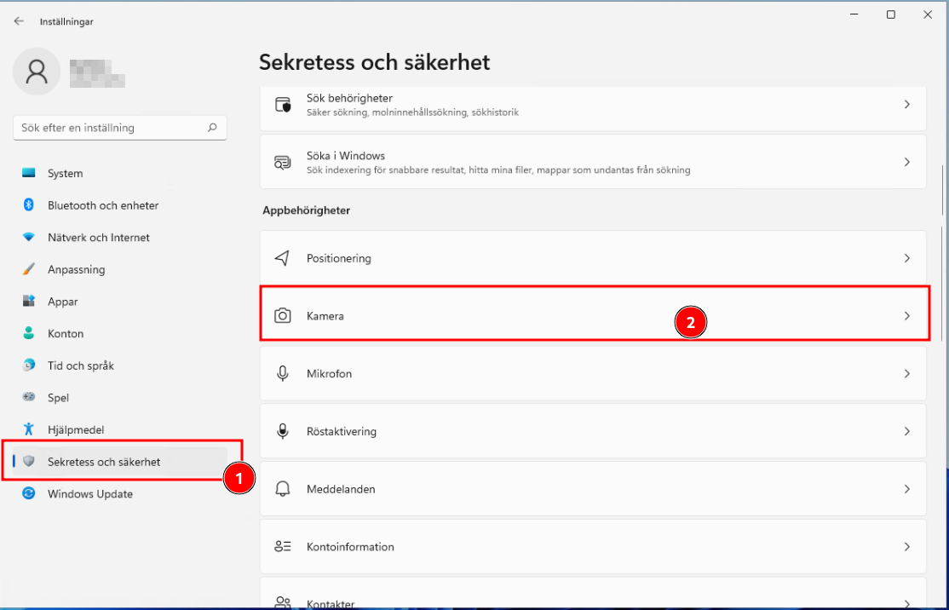This screenshot has height=610, width=949.
Task: Expand the Positionering chevron
Action: 906,258
